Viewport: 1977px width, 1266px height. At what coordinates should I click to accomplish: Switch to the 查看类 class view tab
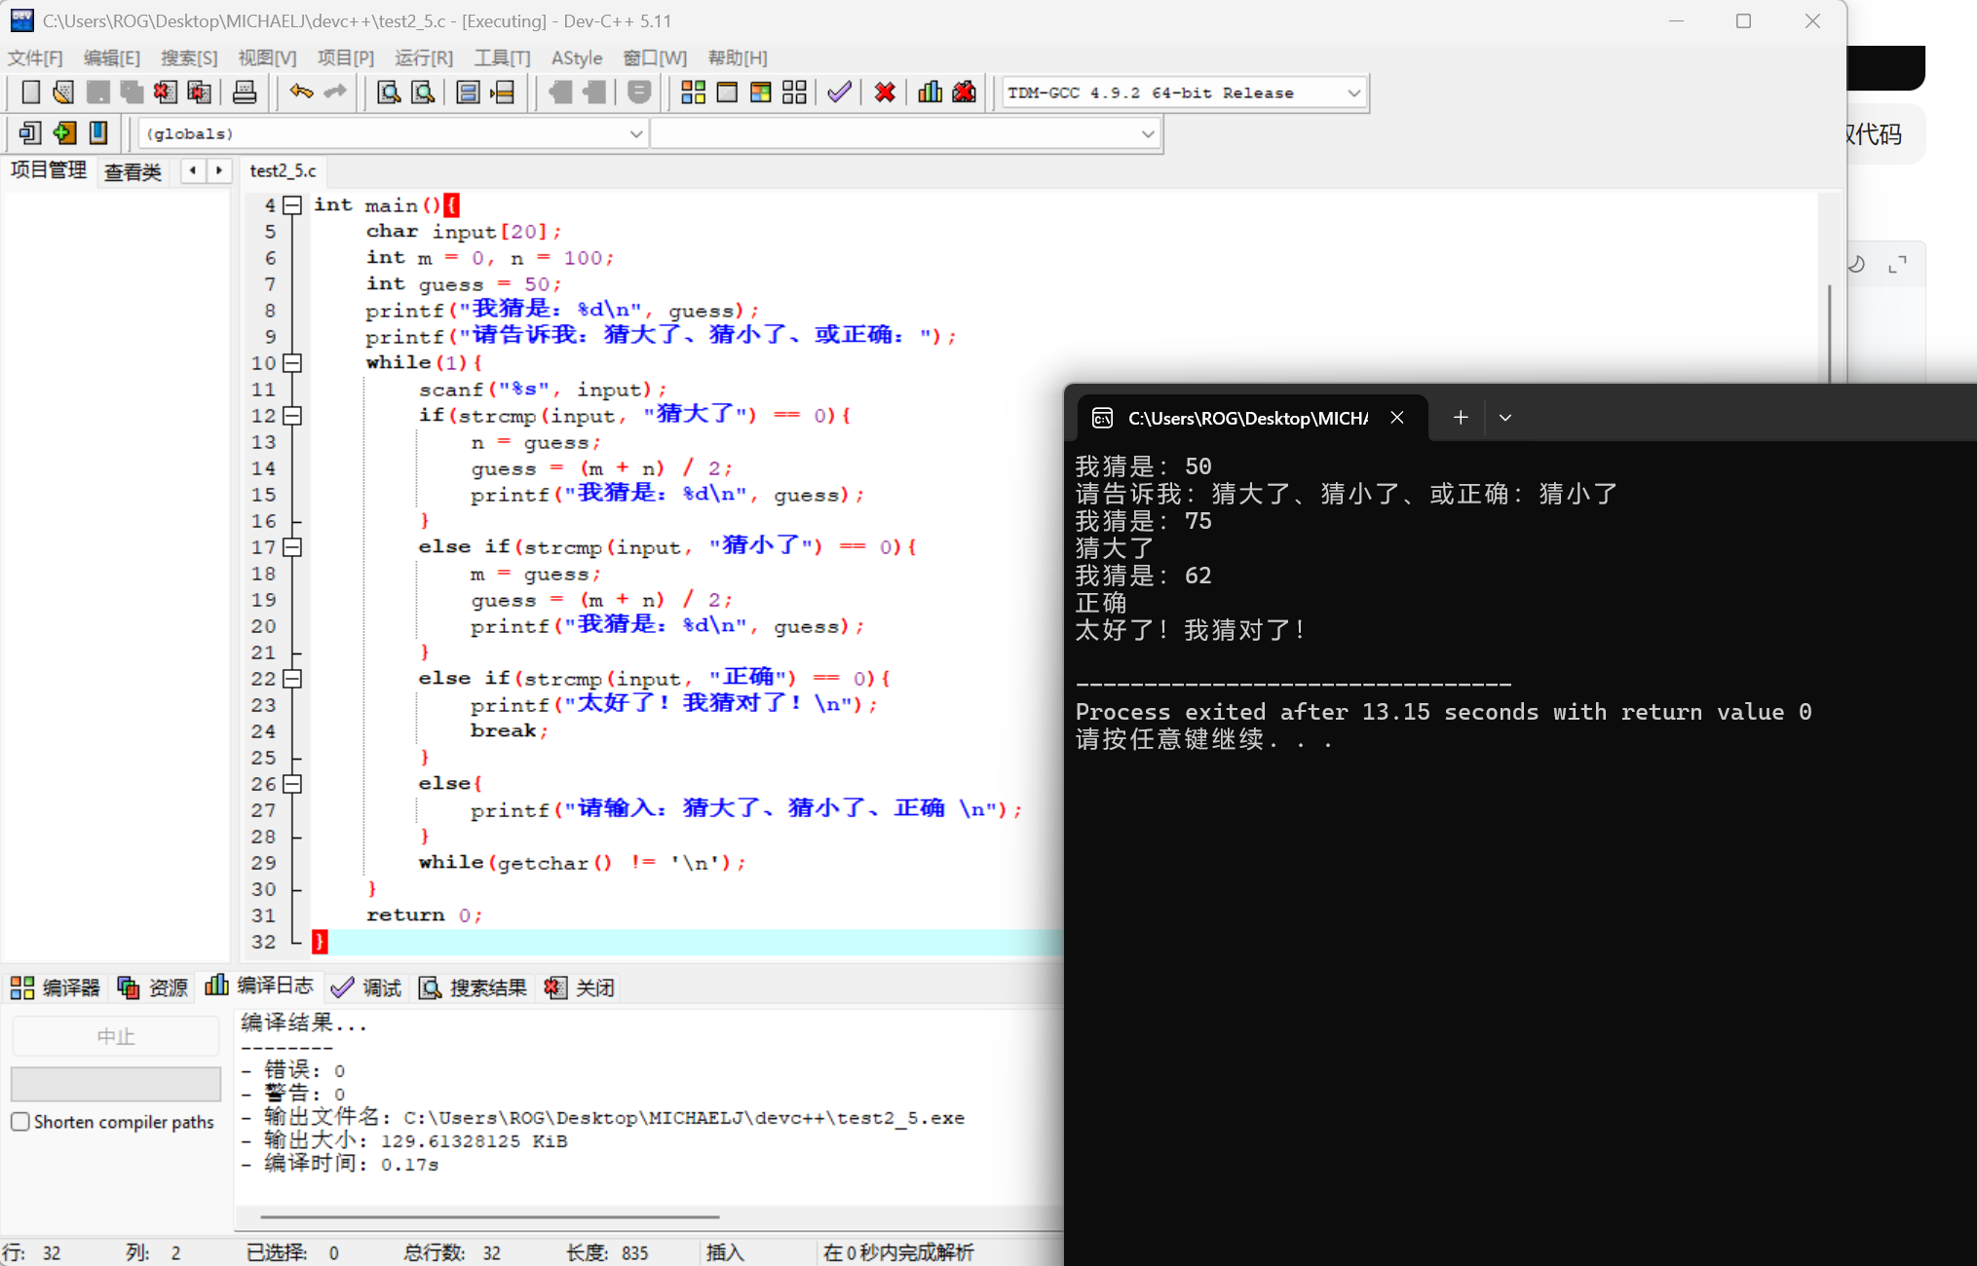coord(133,171)
